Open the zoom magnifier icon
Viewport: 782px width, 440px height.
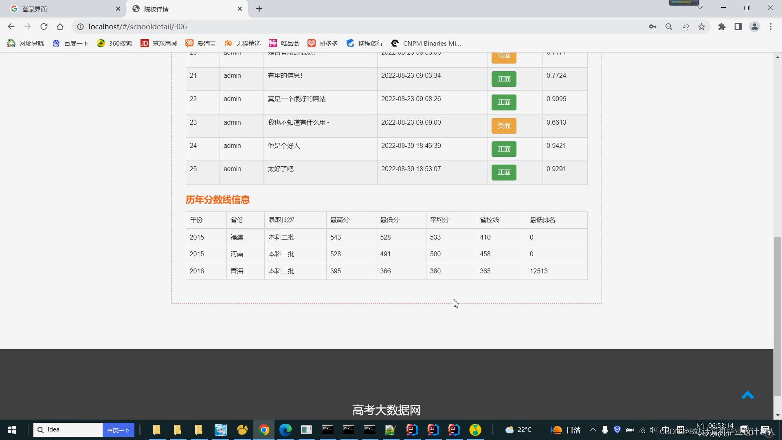[x=669, y=27]
